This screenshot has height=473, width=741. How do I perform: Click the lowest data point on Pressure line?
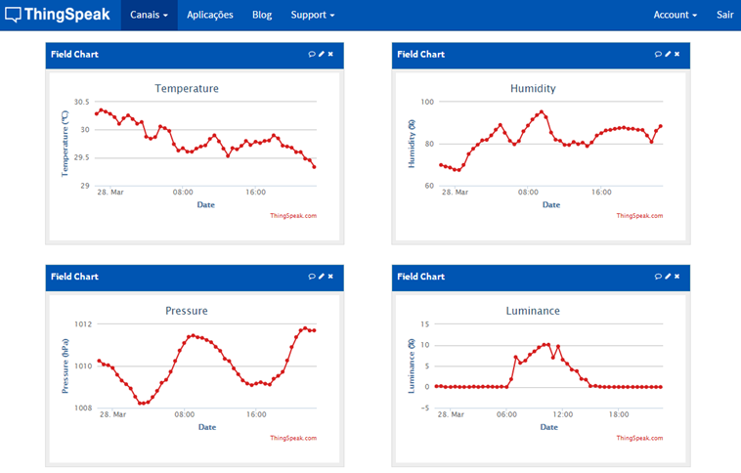click(x=141, y=403)
